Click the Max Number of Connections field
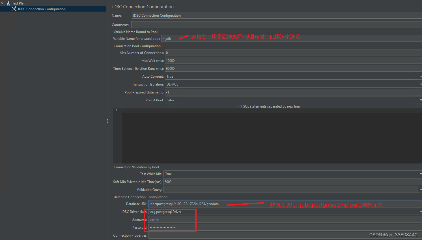 293,53
